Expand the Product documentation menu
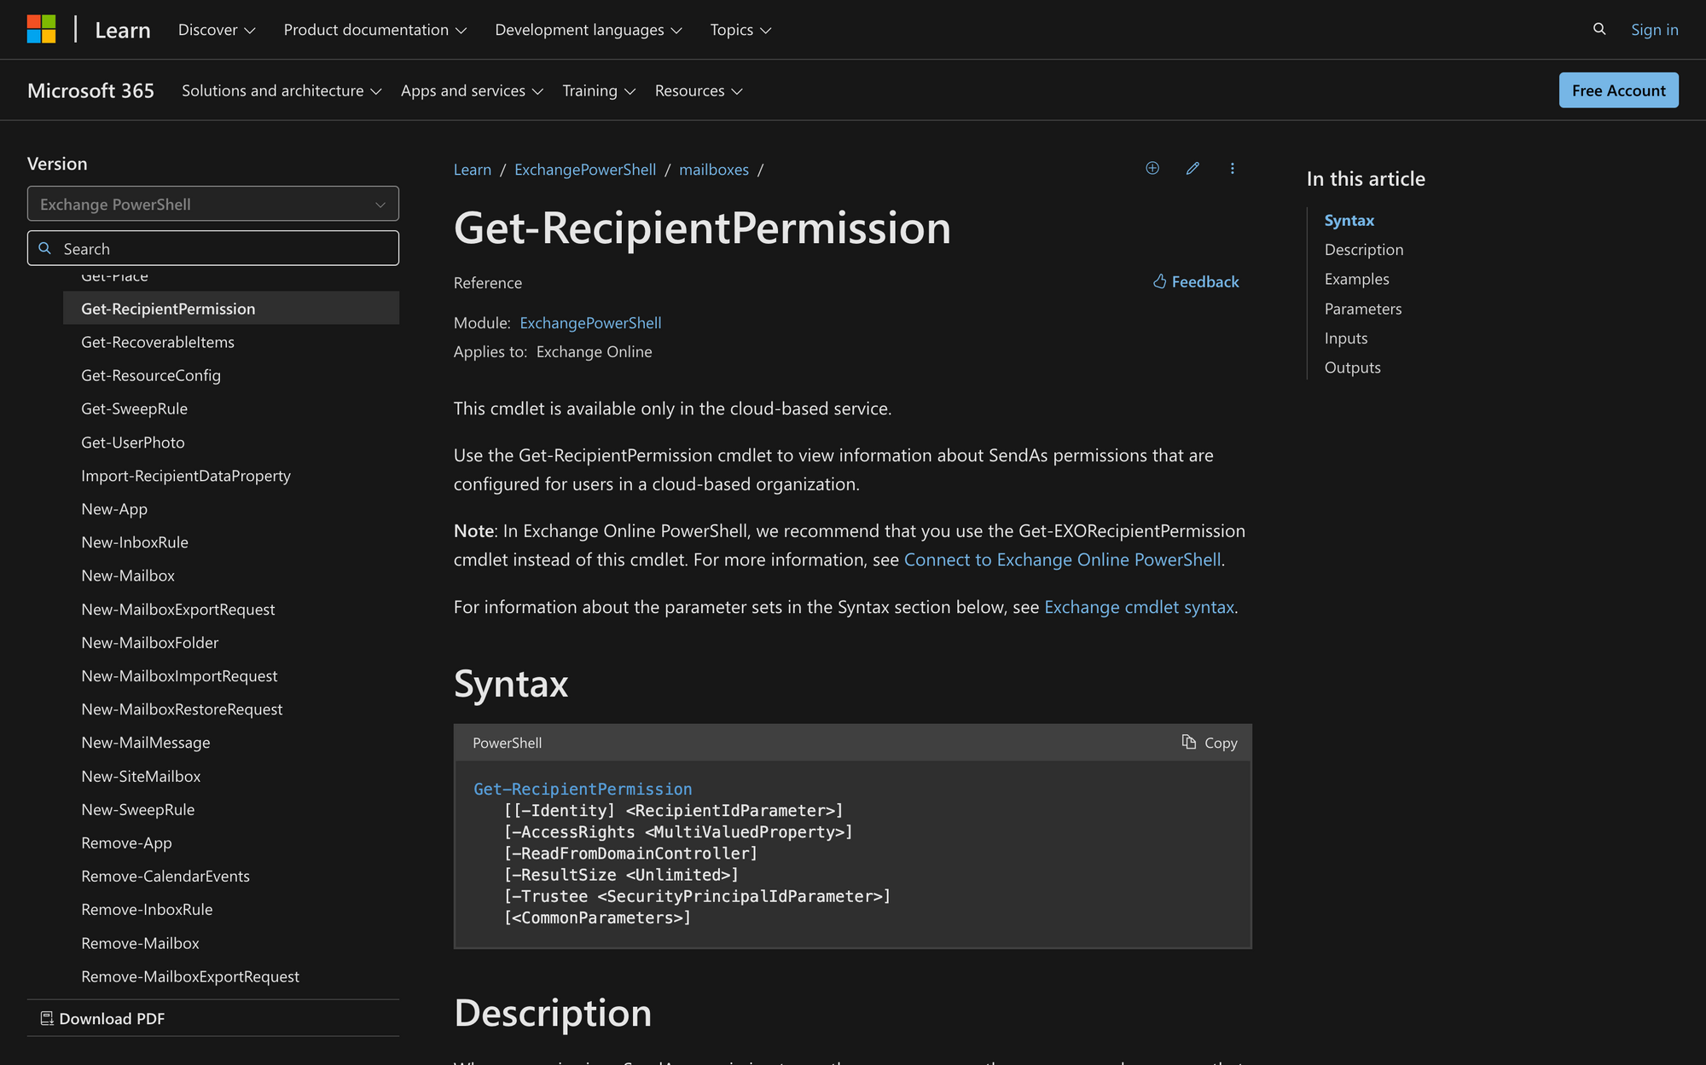The height and width of the screenshot is (1065, 1706). pos(375,30)
